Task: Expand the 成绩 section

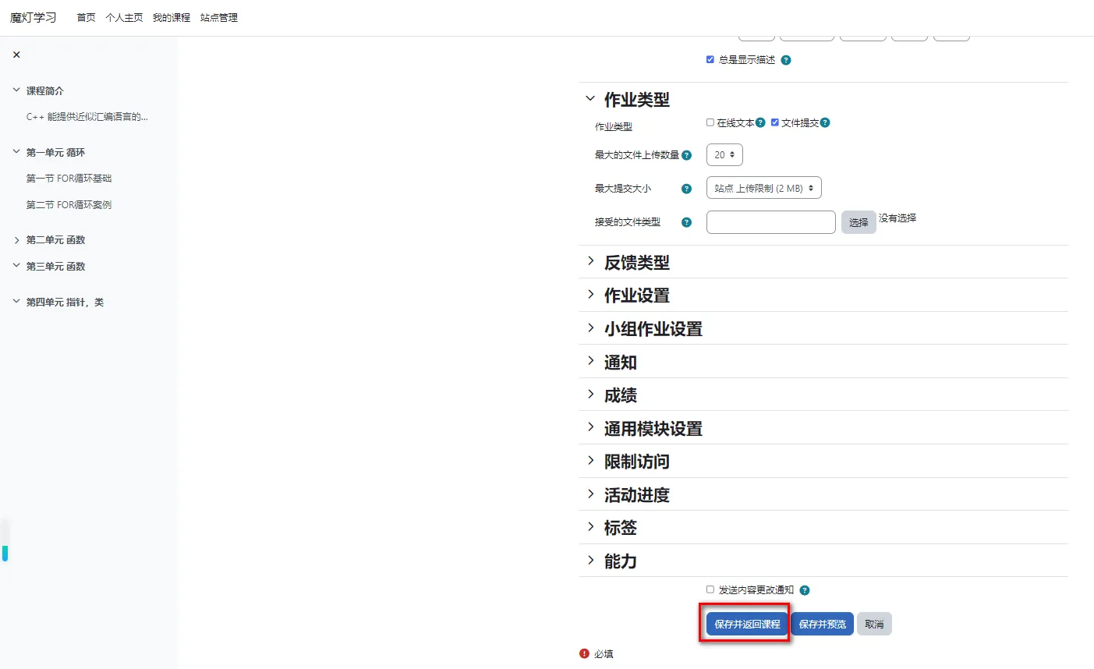Action: pos(590,395)
